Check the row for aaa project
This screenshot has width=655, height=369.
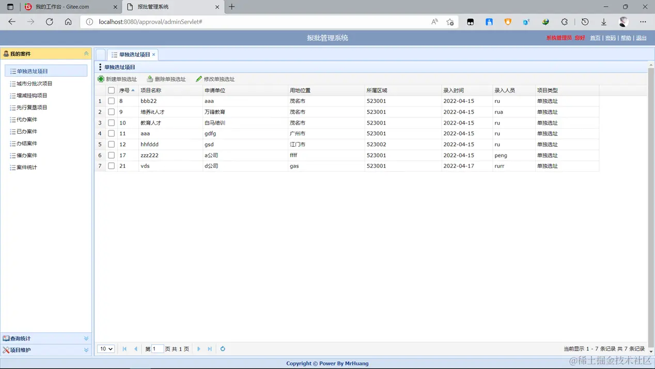111,133
